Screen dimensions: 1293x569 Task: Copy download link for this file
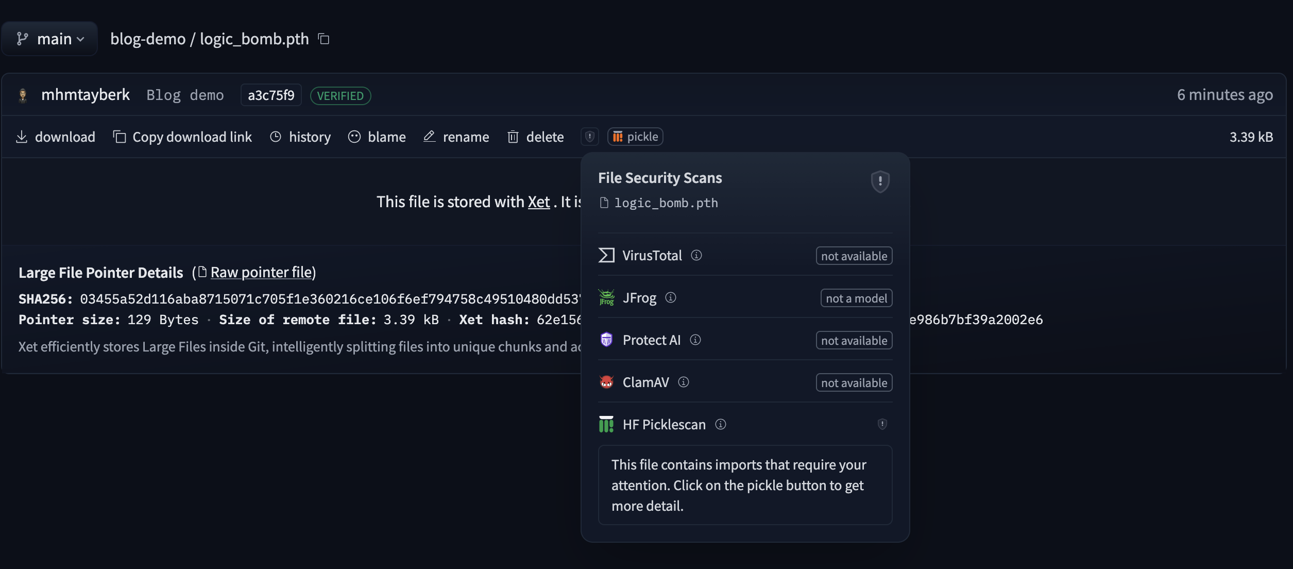(x=182, y=137)
